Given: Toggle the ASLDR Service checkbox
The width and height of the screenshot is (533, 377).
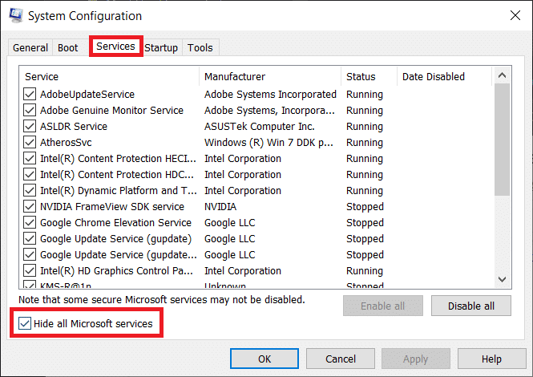Looking at the screenshot, I should 30,127.
